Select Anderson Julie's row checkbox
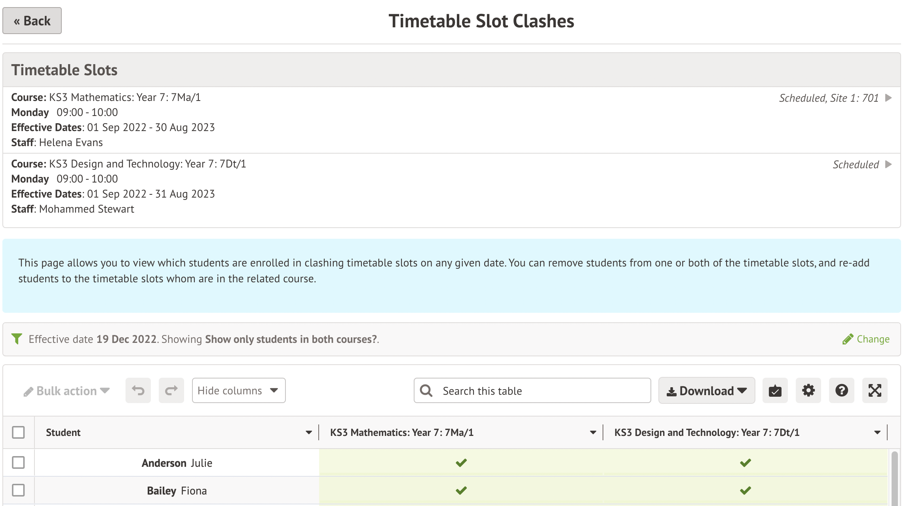Viewport: 909px width, 506px height. tap(18, 462)
